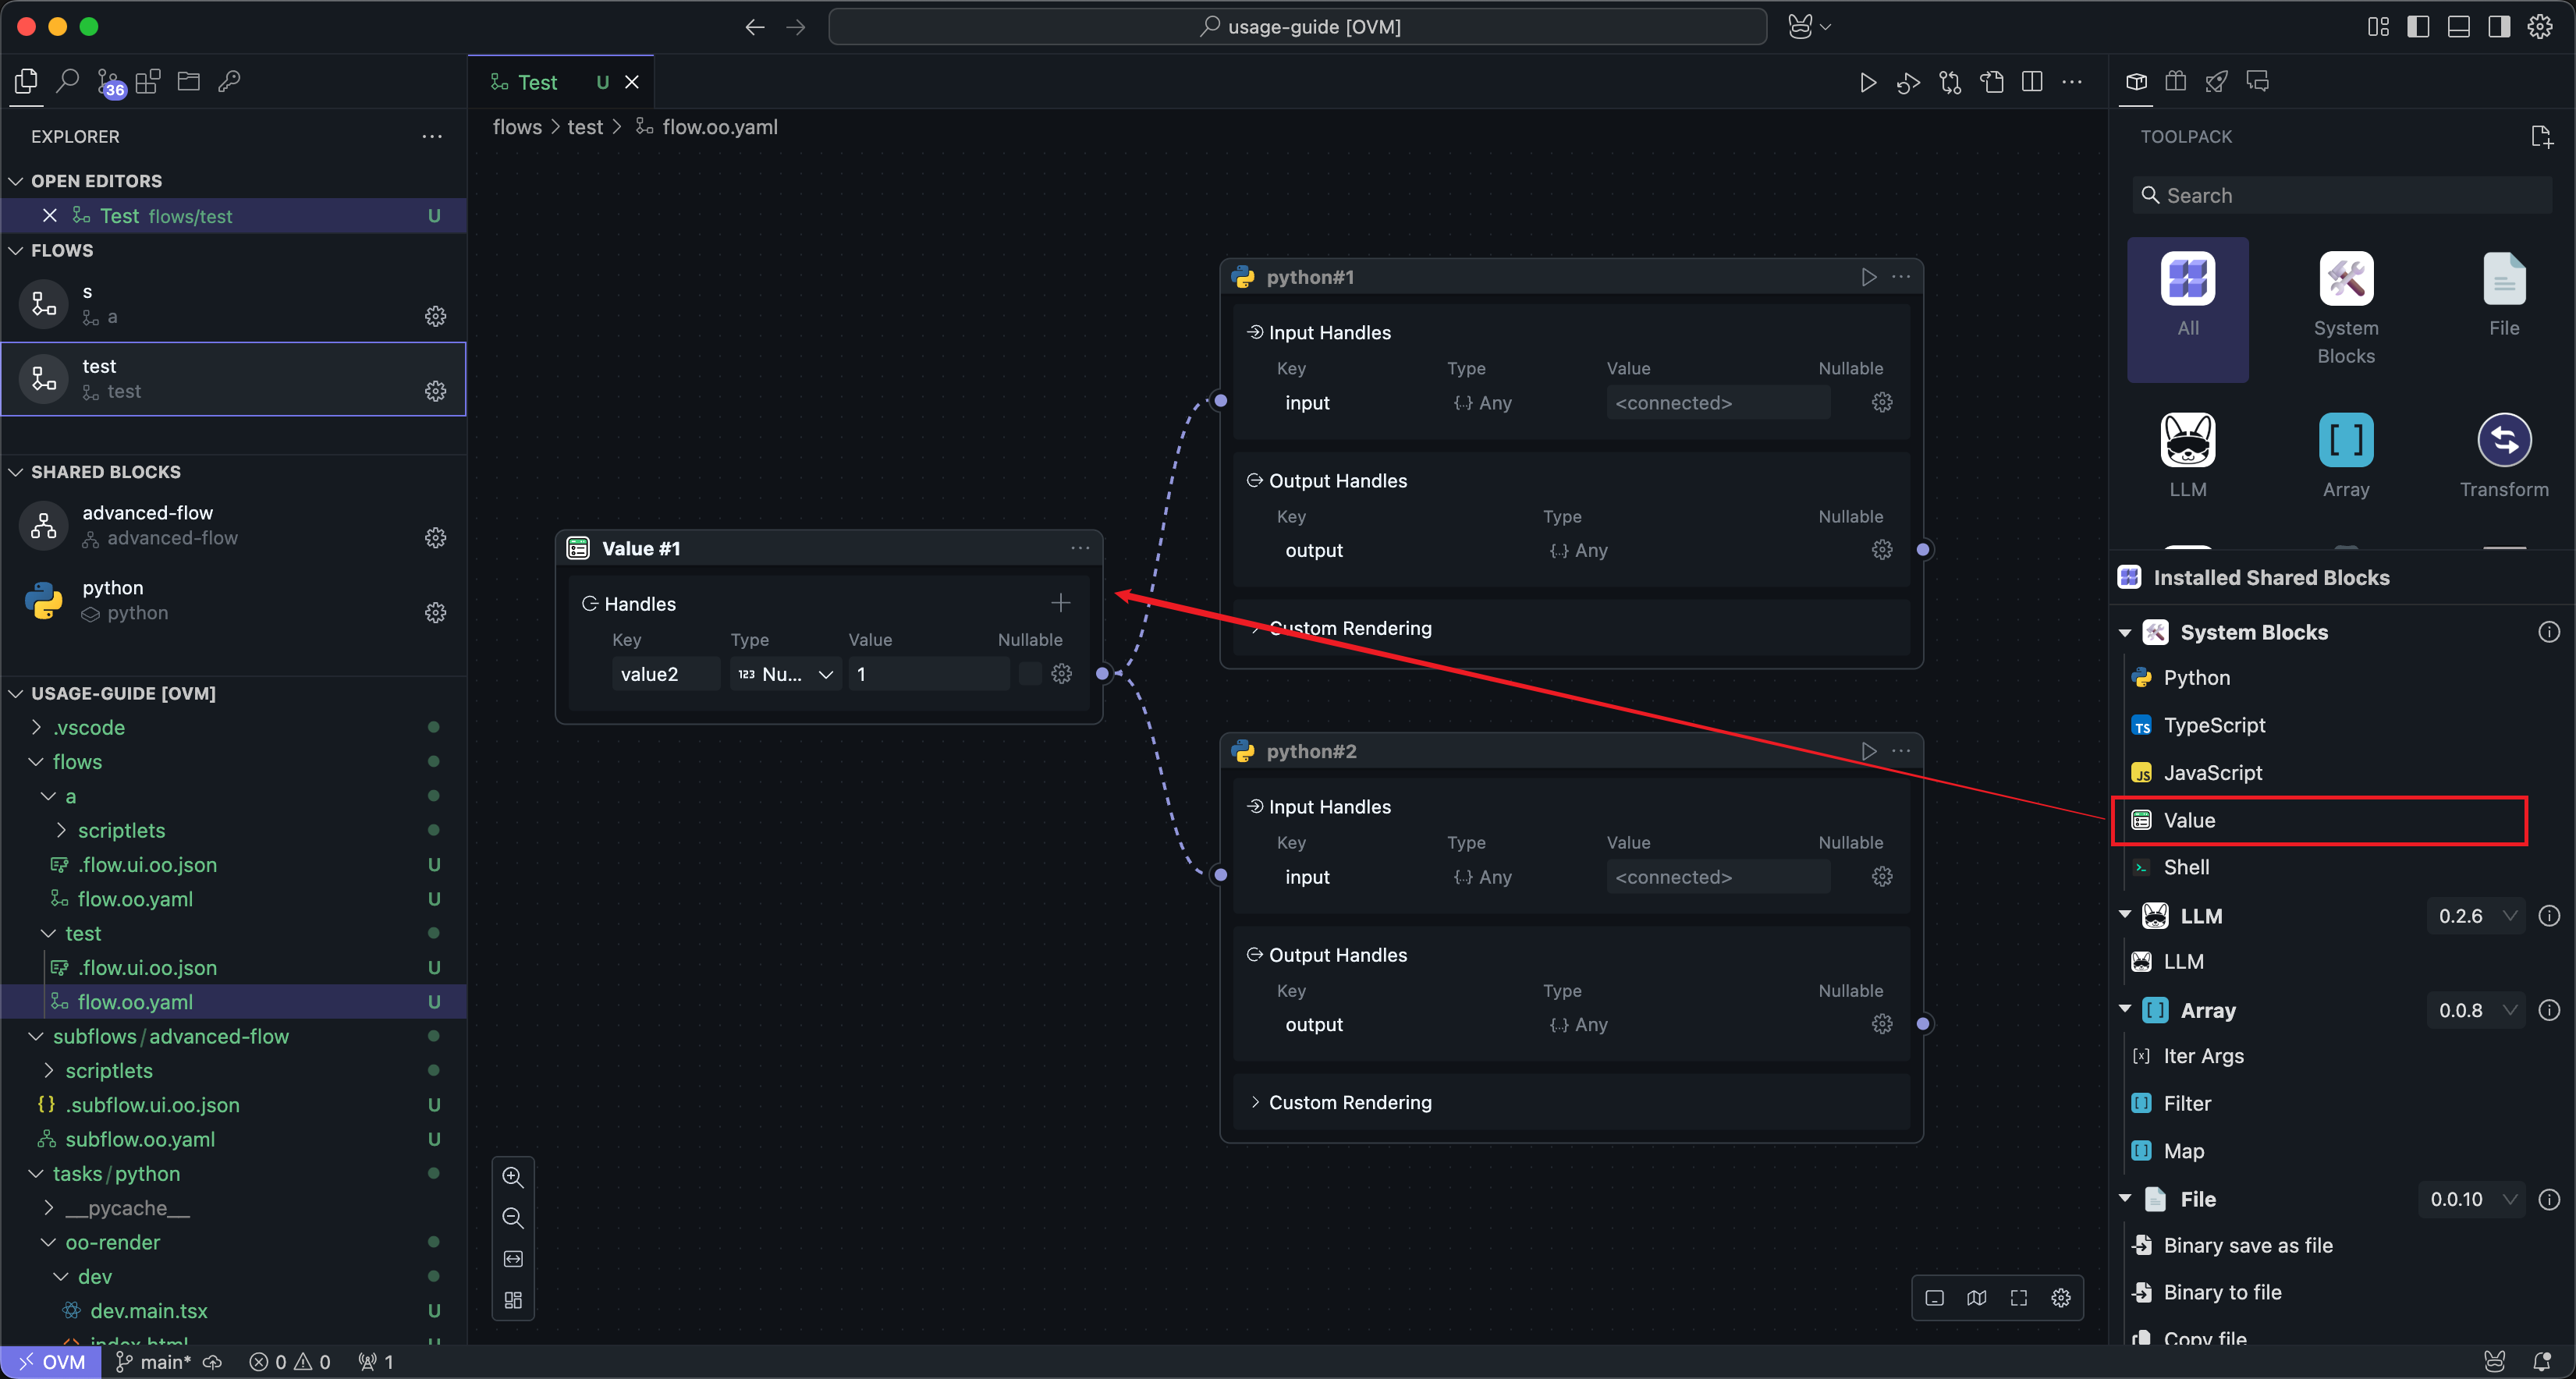Click the run button on python#1 node
This screenshot has height=1379, width=2576.
tap(1868, 277)
